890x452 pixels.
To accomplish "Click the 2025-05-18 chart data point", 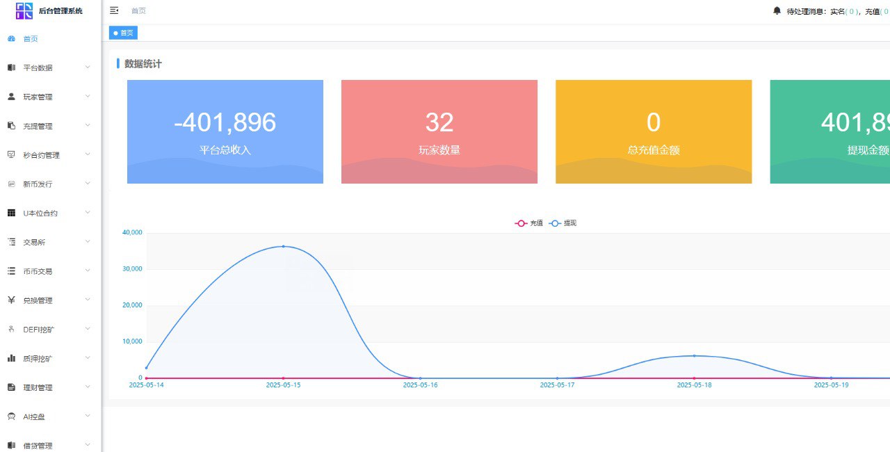I will tap(693, 355).
